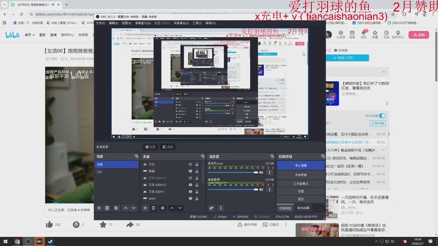The height and width of the screenshot is (246, 438).
Task: Open OBS 工具(T) menu
Action: coord(197,23)
